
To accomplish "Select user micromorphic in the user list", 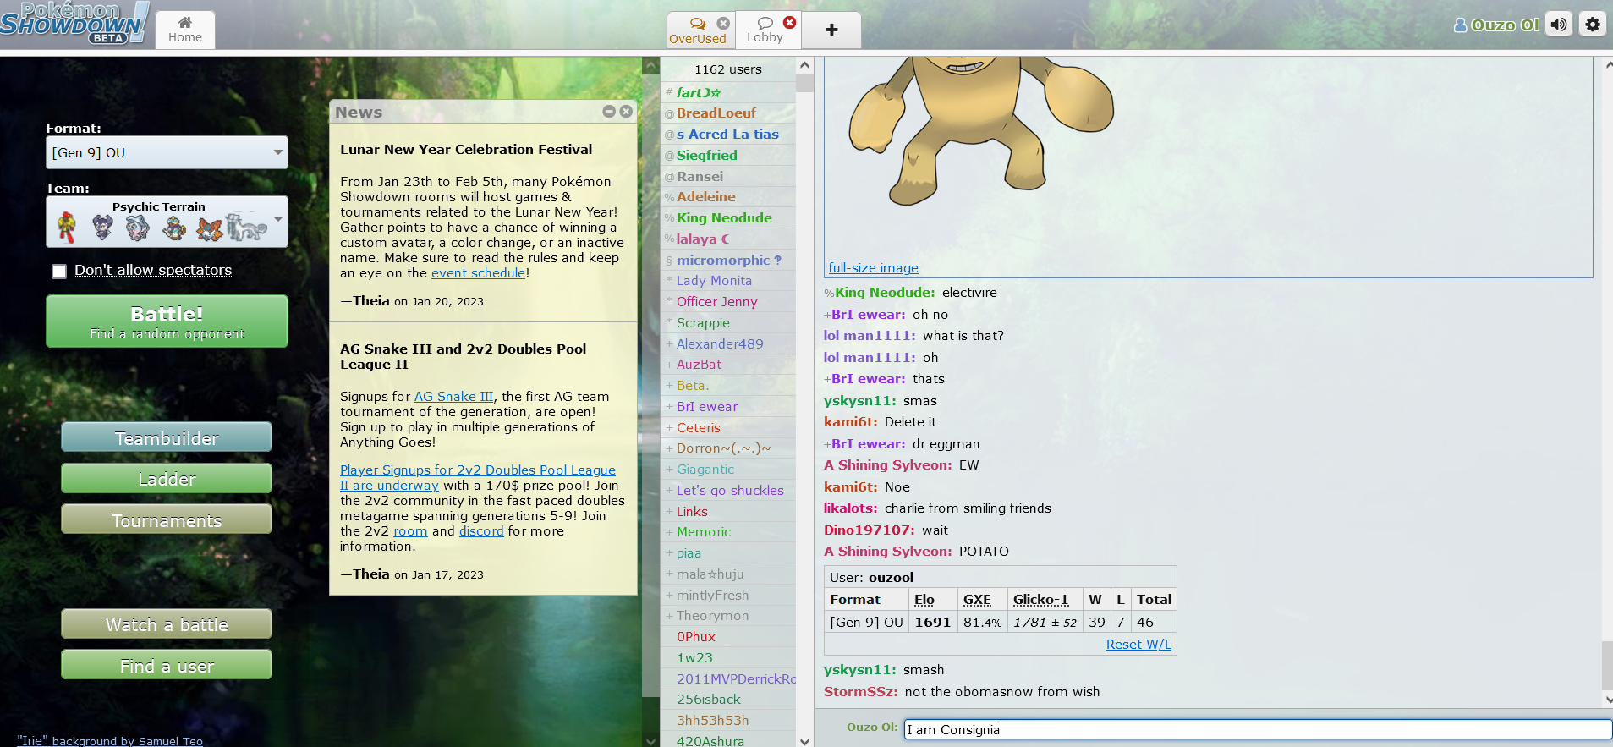I will 728,261.
